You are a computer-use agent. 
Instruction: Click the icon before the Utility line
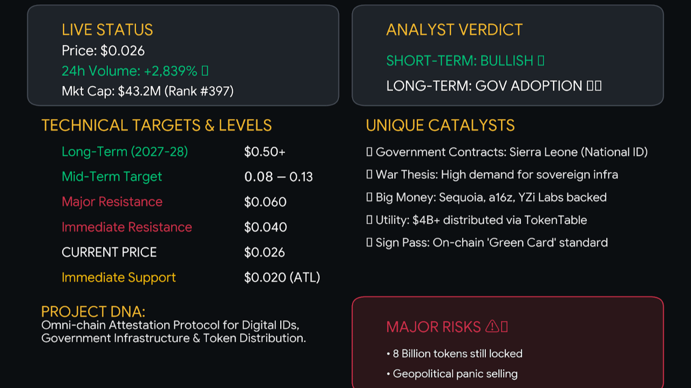(369, 220)
